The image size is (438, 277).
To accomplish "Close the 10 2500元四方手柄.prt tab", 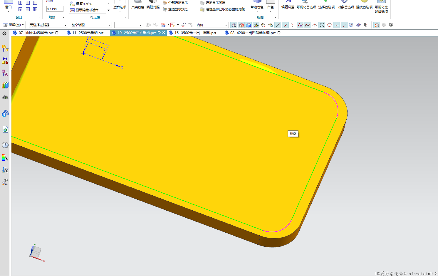I will [x=164, y=33].
